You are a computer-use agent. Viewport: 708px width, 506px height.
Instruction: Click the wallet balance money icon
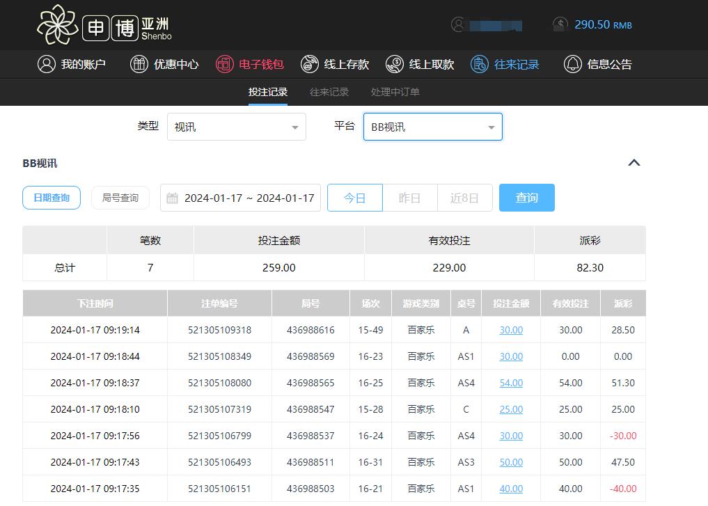coord(560,24)
